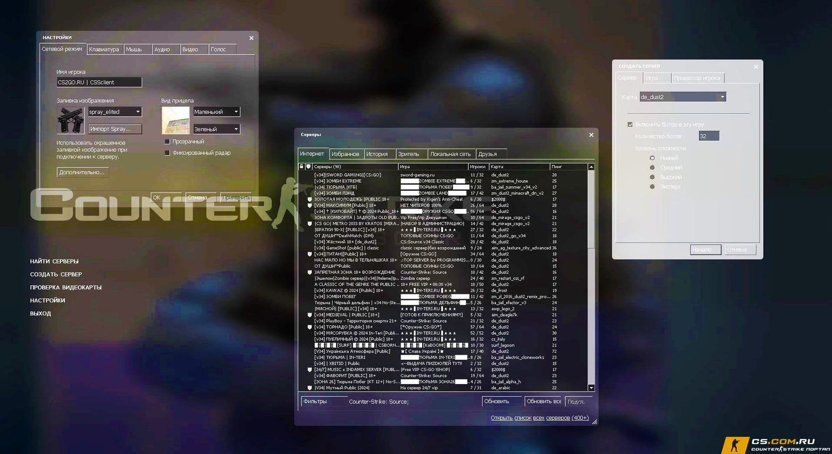Click НАЙТИ СЕРВЕРЫ in the main menu
This screenshot has width=832, height=454.
pos(54,261)
